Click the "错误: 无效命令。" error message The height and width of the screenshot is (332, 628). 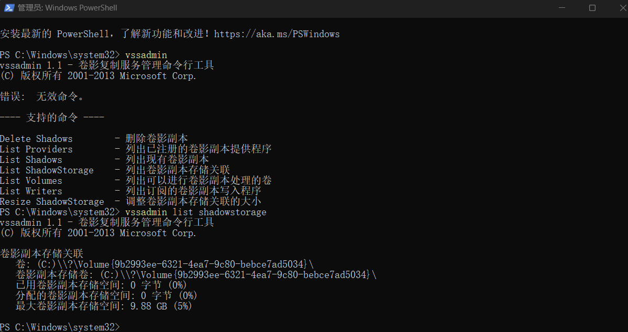(x=42, y=97)
